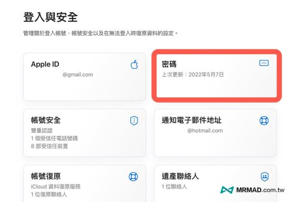304x202 pixels.
Task: Click the MRMAD logo watermark icon
Action: tap(227, 190)
